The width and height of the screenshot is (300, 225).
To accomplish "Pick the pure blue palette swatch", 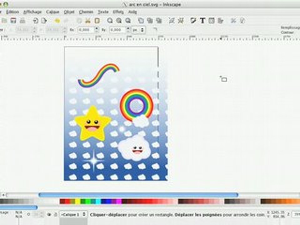I will (109, 202).
